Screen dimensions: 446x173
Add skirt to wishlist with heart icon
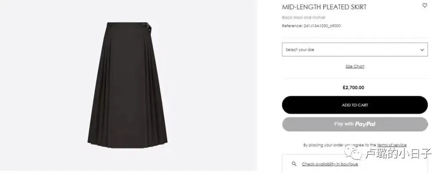click(425, 6)
